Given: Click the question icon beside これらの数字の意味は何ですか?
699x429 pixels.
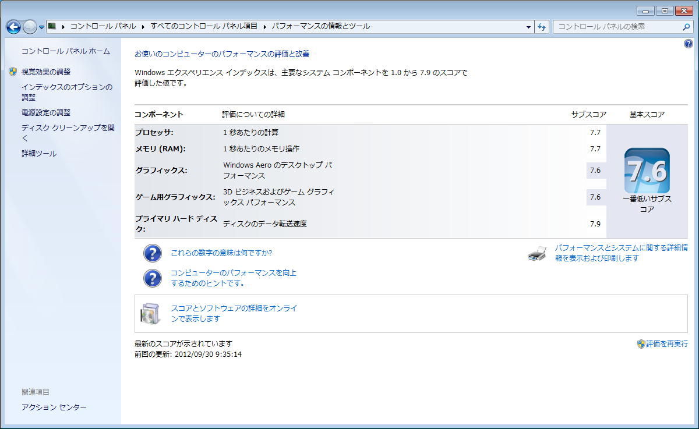Looking at the screenshot, I should (x=152, y=253).
